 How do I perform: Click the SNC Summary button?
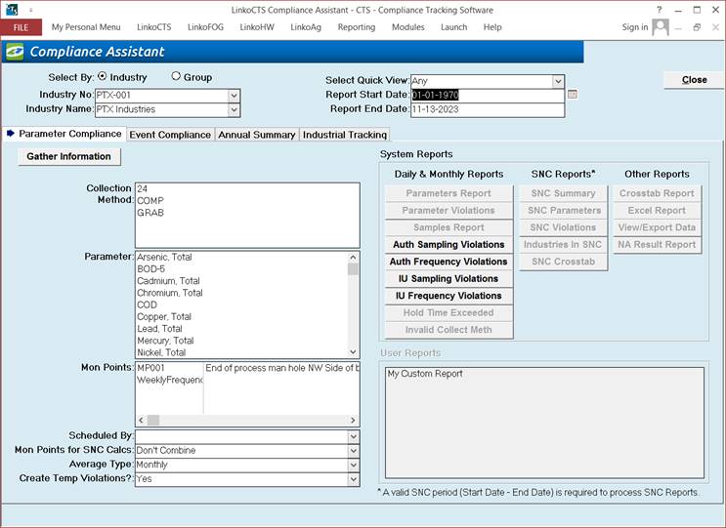pos(563,193)
